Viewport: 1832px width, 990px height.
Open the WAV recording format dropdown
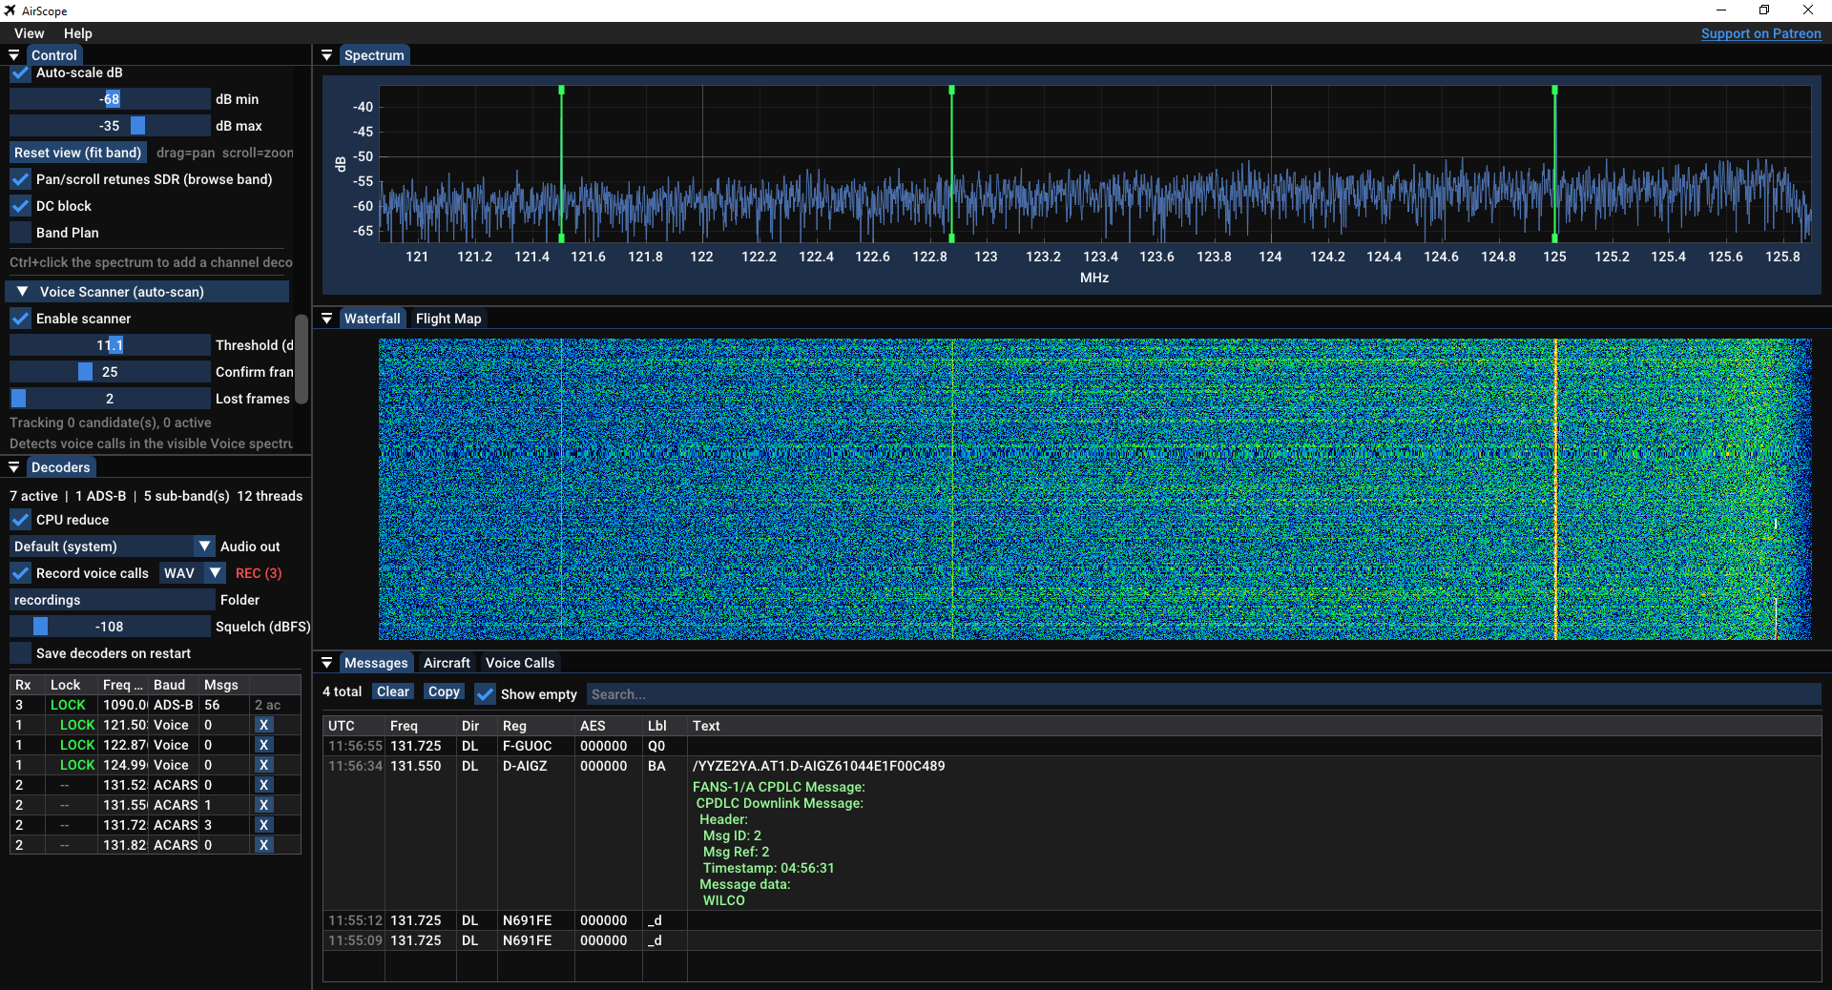point(193,573)
